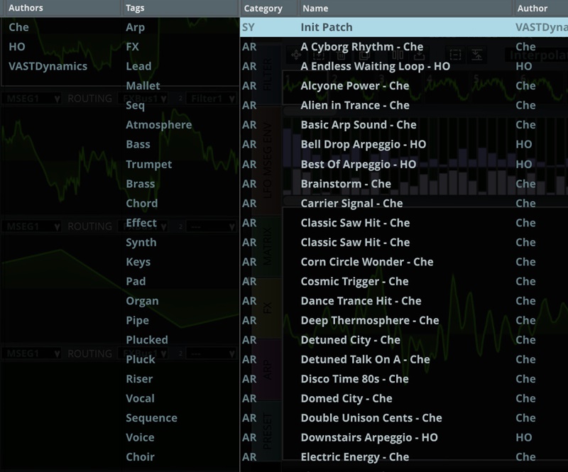Load preset A Cyborg Rhythm - Che
568x472 pixels.
coord(362,47)
